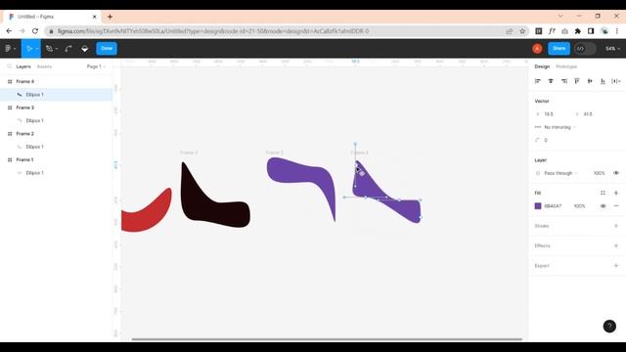
Task: Click the purple fill color swatch
Action: tap(538, 206)
